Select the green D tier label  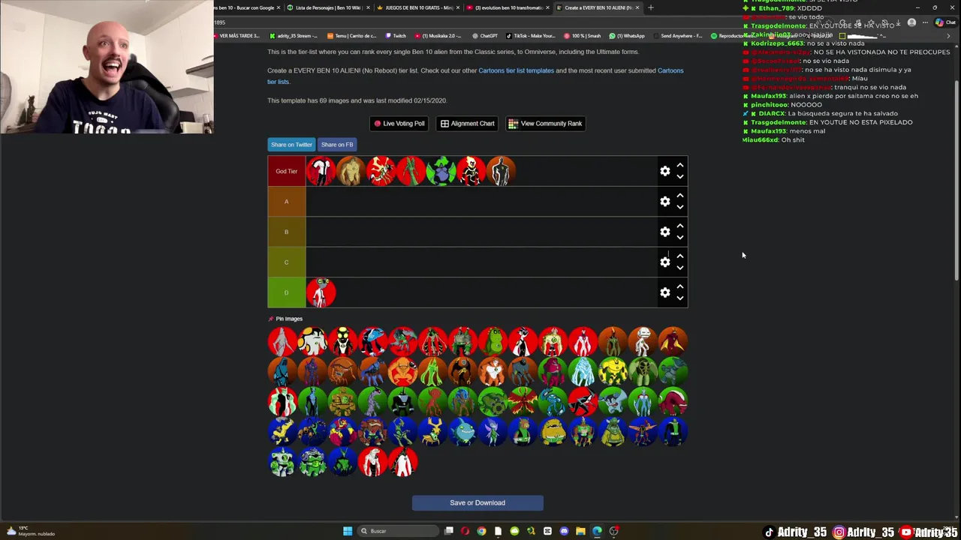click(287, 292)
